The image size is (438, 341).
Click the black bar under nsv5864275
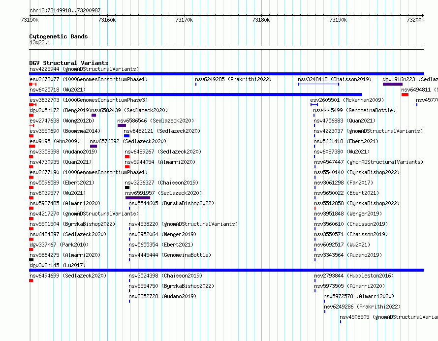(x=31, y=260)
